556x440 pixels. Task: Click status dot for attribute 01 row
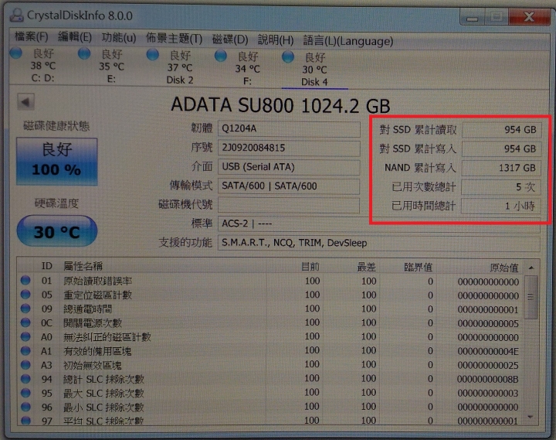25,280
